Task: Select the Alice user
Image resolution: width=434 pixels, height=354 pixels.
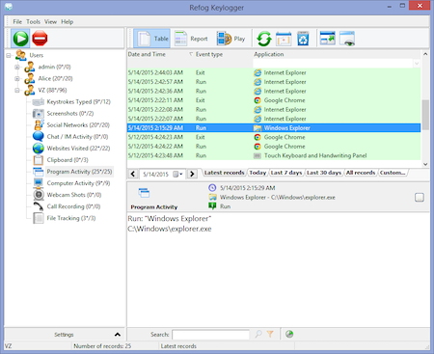Action: click(x=55, y=78)
